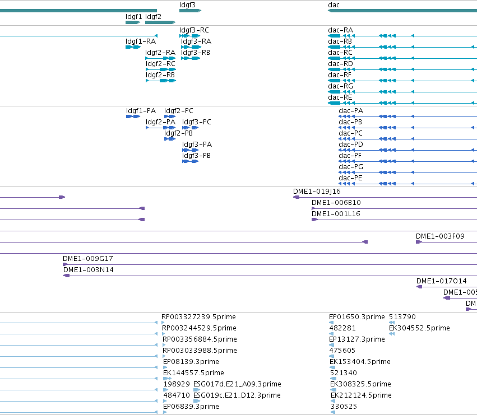Click the 482281 feature label
477x415 pixels.
(x=342, y=328)
